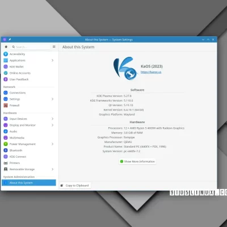Open the Applications category icon
227x227 pixels.
6,60
